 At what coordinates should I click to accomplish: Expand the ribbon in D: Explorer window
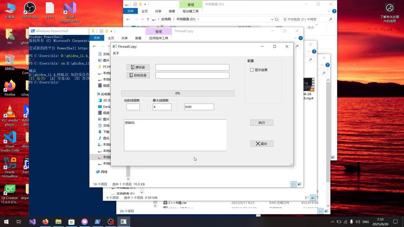pos(328,11)
